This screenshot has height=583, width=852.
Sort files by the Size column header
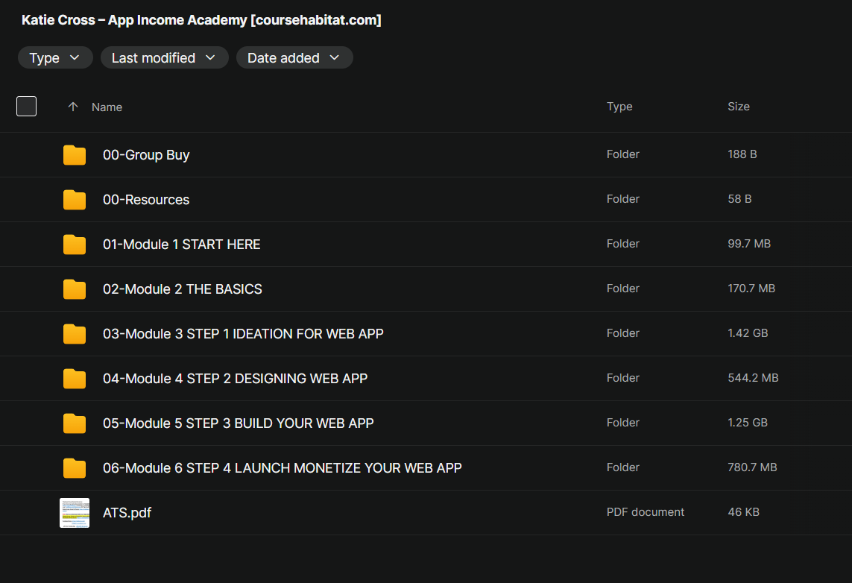(x=739, y=107)
